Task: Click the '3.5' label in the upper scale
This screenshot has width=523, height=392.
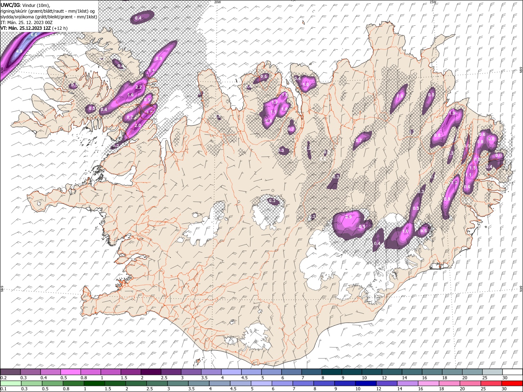Action: pos(204,378)
